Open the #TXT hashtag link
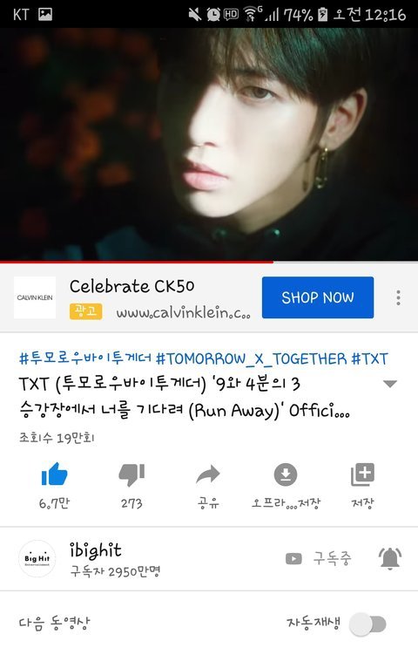The image size is (418, 648). pyautogui.click(x=370, y=358)
